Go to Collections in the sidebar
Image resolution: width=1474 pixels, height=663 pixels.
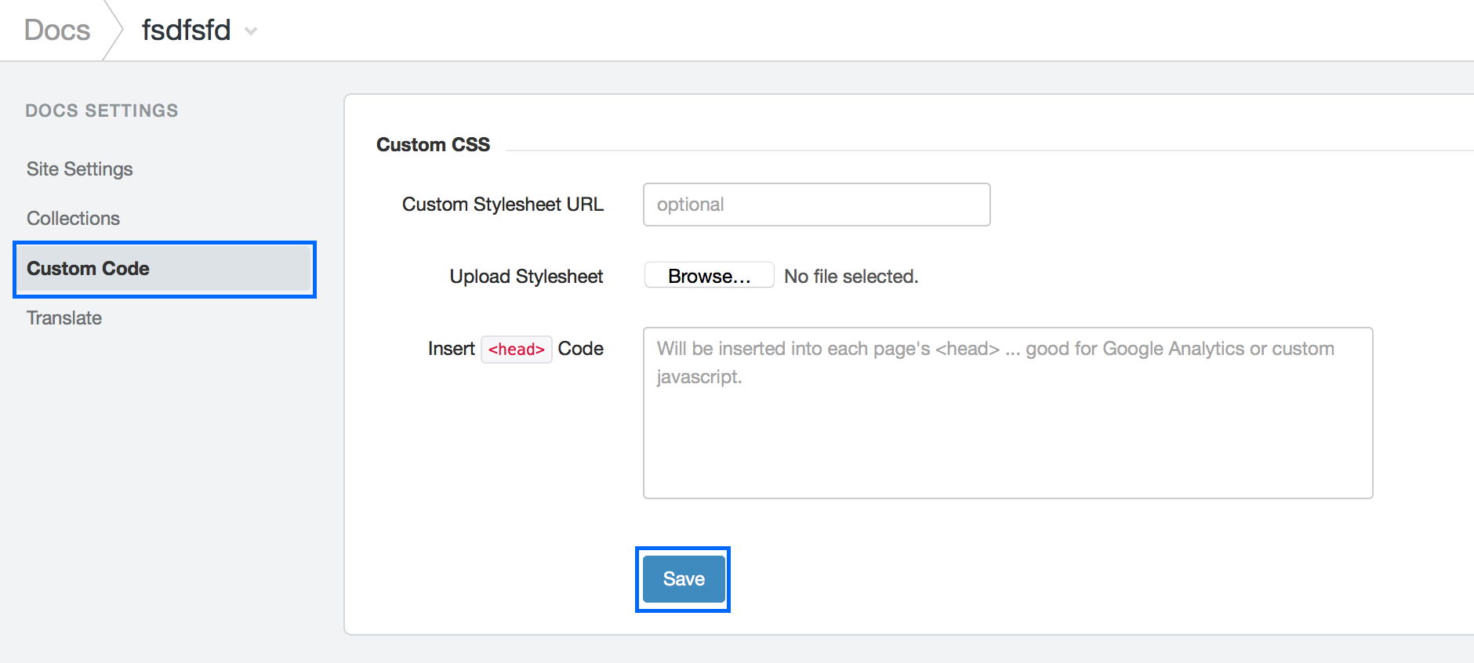tap(73, 219)
